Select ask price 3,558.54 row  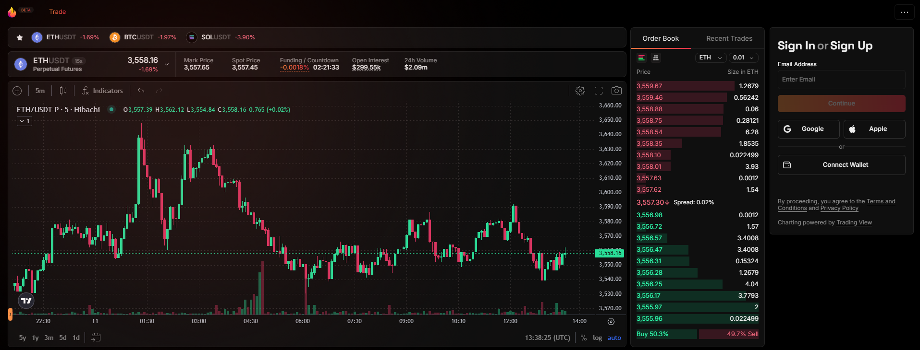(x=698, y=132)
